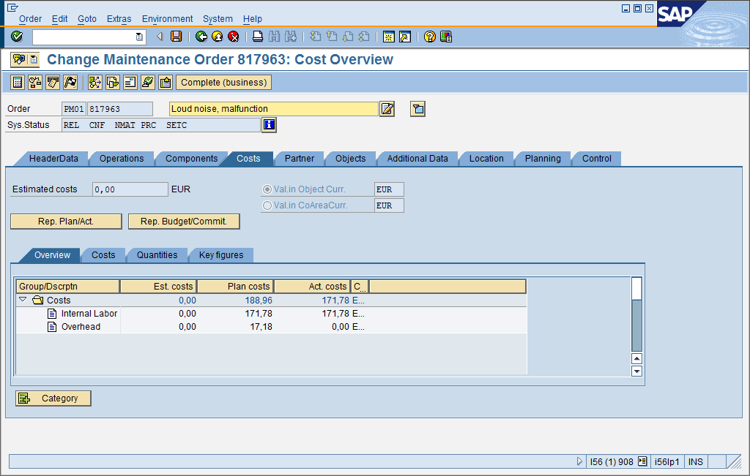
Task: Click the blue info icon beside Sys.Status
Action: pos(270,125)
